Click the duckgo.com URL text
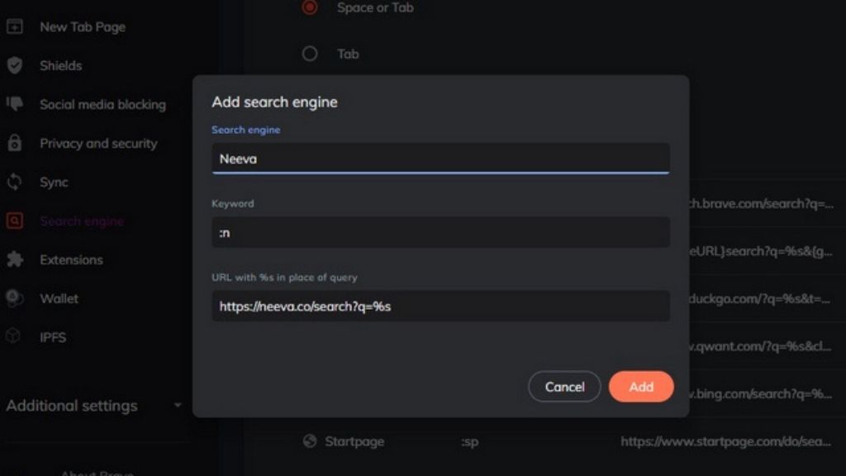 tap(760, 299)
